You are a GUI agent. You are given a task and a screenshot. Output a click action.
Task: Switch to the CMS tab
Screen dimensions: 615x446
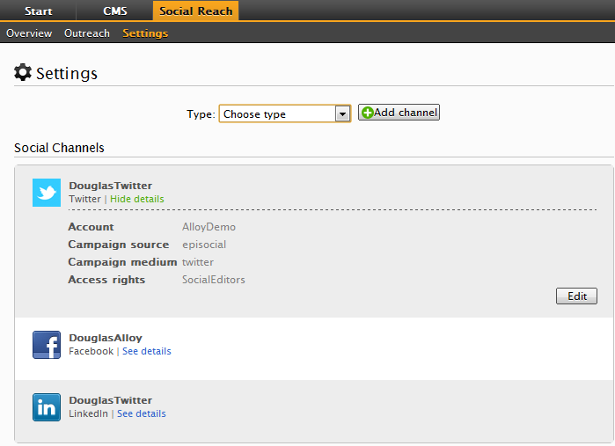(x=114, y=11)
